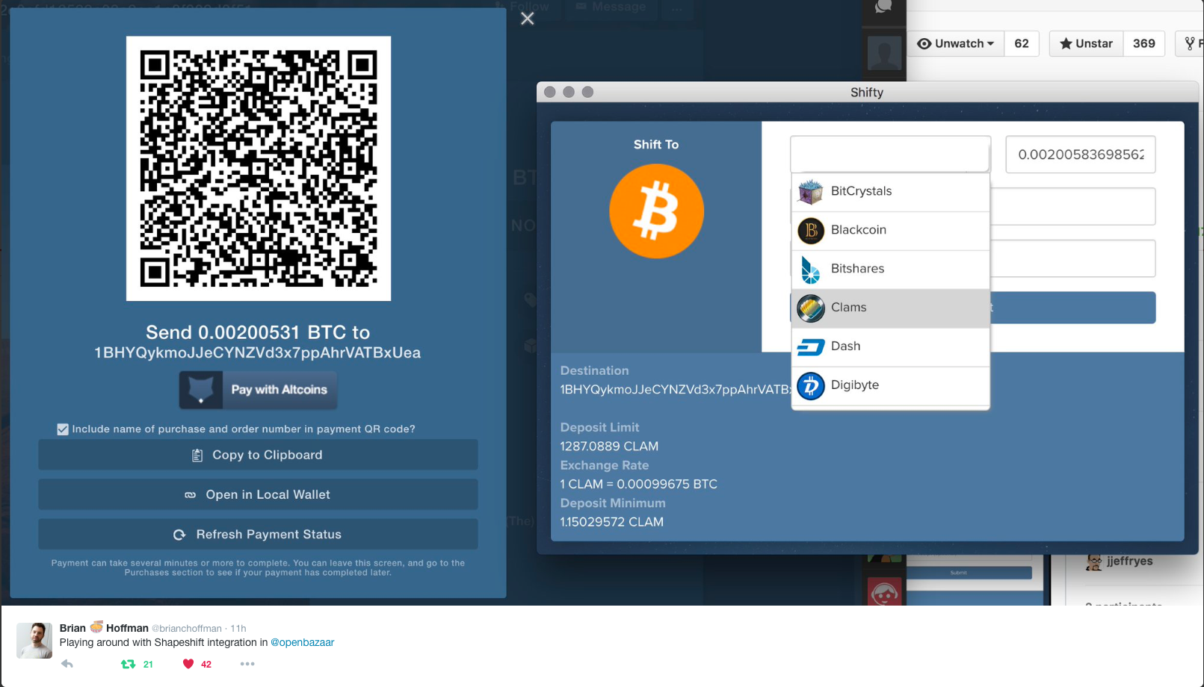Click Deposit Minimum value 1.15029572 CLAM
Viewport: 1204px width, 687px height.
(611, 523)
